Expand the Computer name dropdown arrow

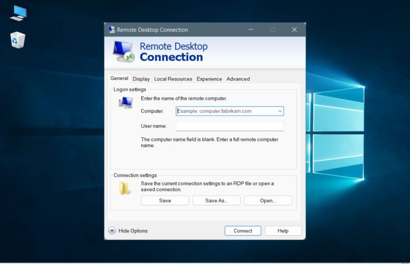[280, 111]
